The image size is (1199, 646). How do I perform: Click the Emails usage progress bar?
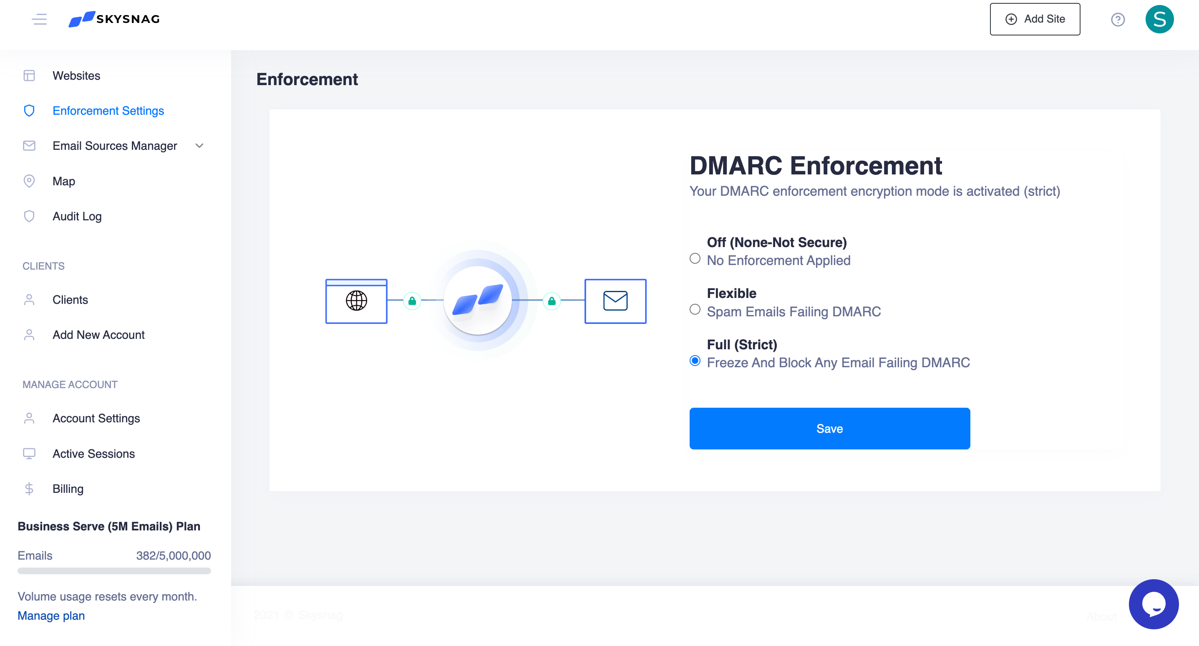114,570
